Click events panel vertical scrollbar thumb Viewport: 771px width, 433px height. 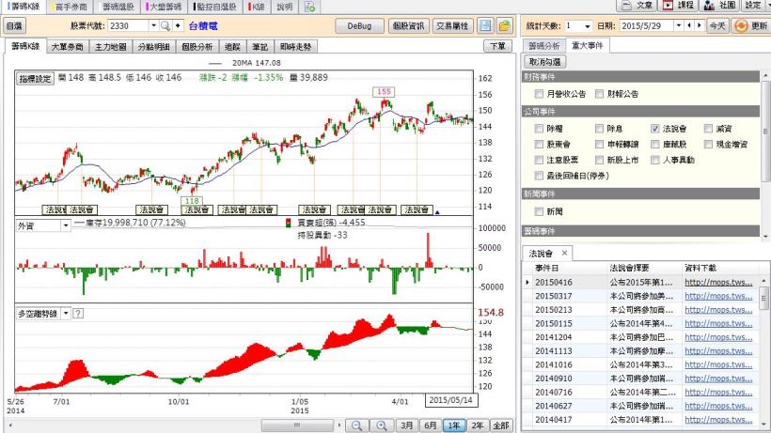click(x=765, y=131)
